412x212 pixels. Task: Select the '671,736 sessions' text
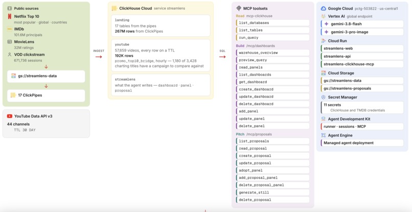click(28, 60)
